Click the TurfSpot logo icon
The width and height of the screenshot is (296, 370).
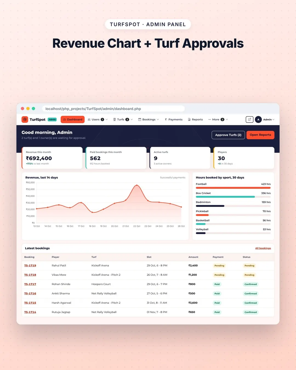(x=25, y=119)
